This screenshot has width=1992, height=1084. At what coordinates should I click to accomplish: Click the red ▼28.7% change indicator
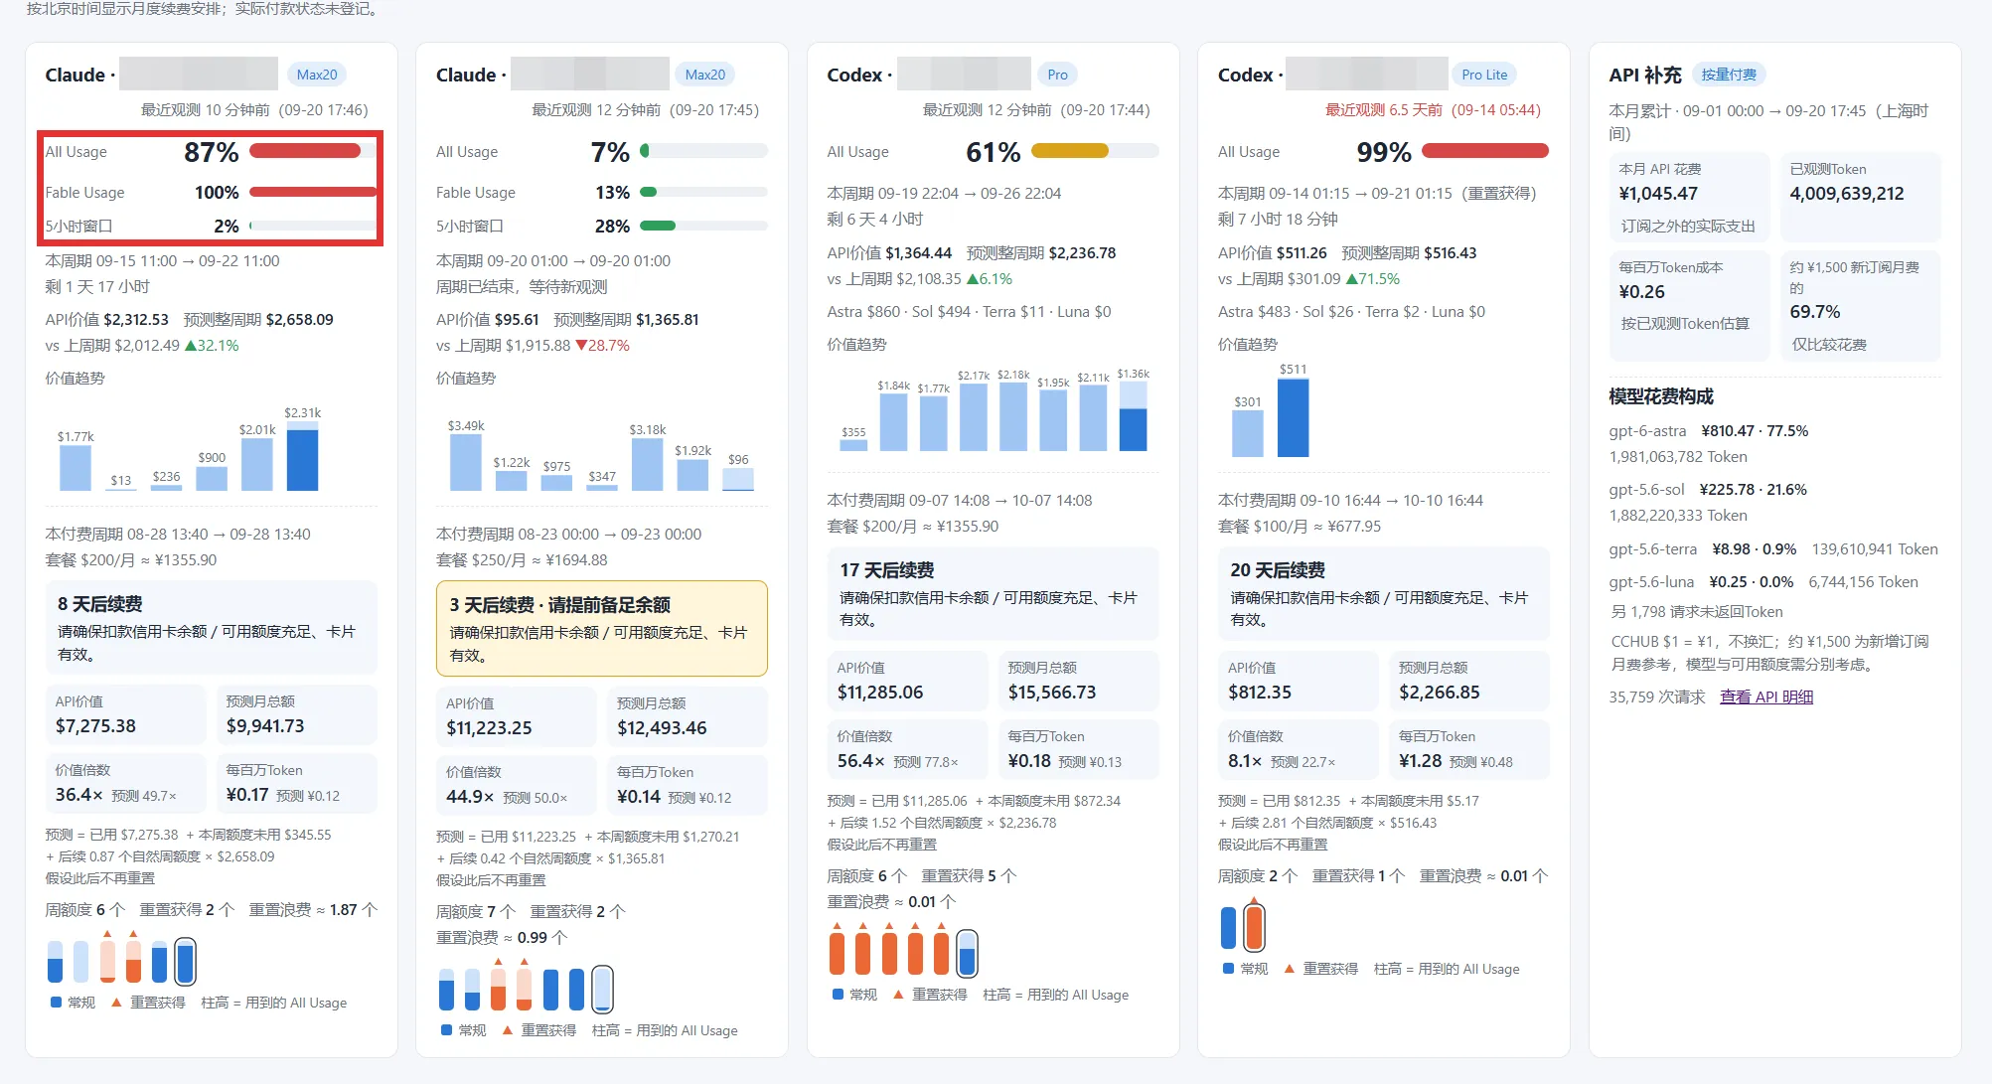[602, 346]
